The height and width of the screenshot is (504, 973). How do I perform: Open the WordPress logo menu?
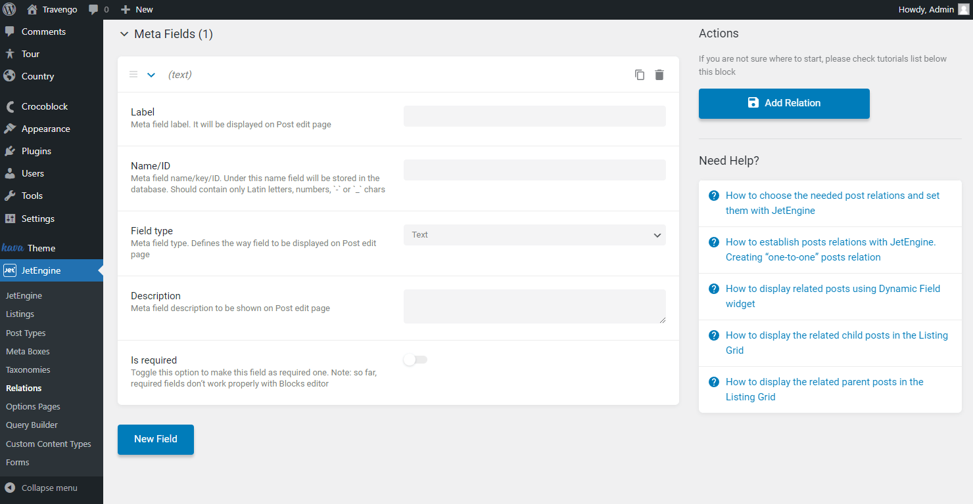point(9,9)
